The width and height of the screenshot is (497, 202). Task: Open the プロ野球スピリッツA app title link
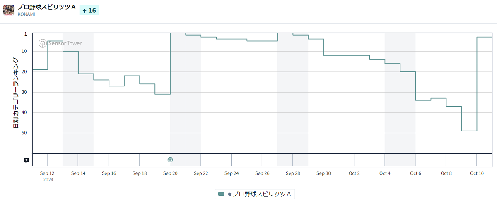coord(46,7)
